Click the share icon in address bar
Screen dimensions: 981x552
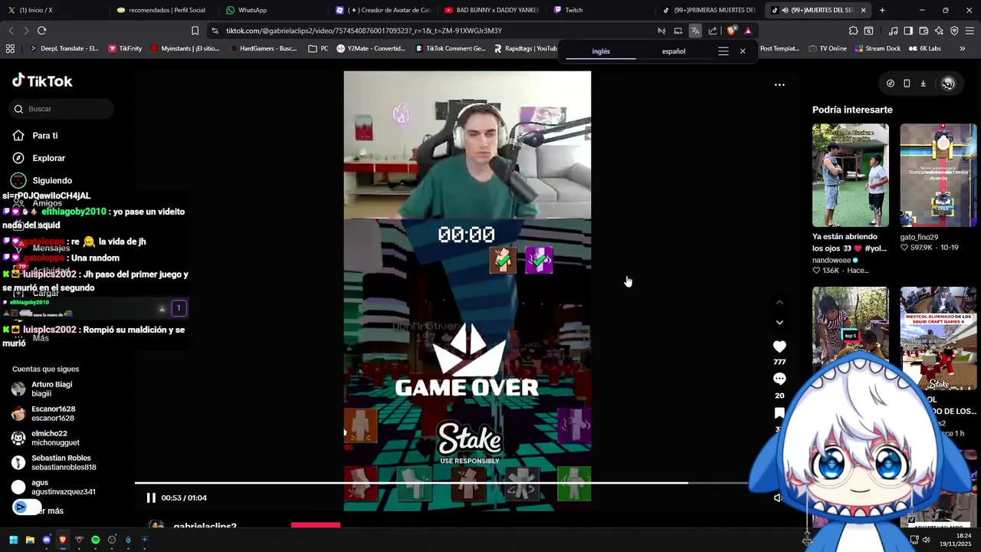[713, 31]
